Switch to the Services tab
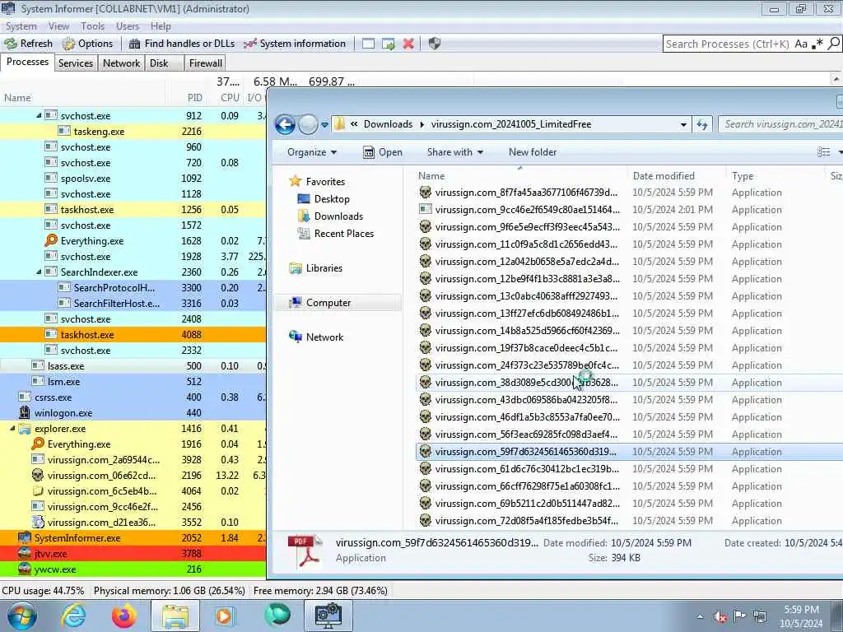 tap(75, 63)
